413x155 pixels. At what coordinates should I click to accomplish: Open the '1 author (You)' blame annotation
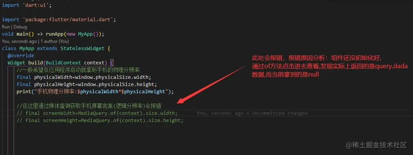[55, 41]
